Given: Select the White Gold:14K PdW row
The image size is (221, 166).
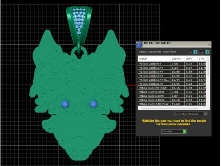Looking at the screenshot, I should pyautogui.click(x=172, y=104).
